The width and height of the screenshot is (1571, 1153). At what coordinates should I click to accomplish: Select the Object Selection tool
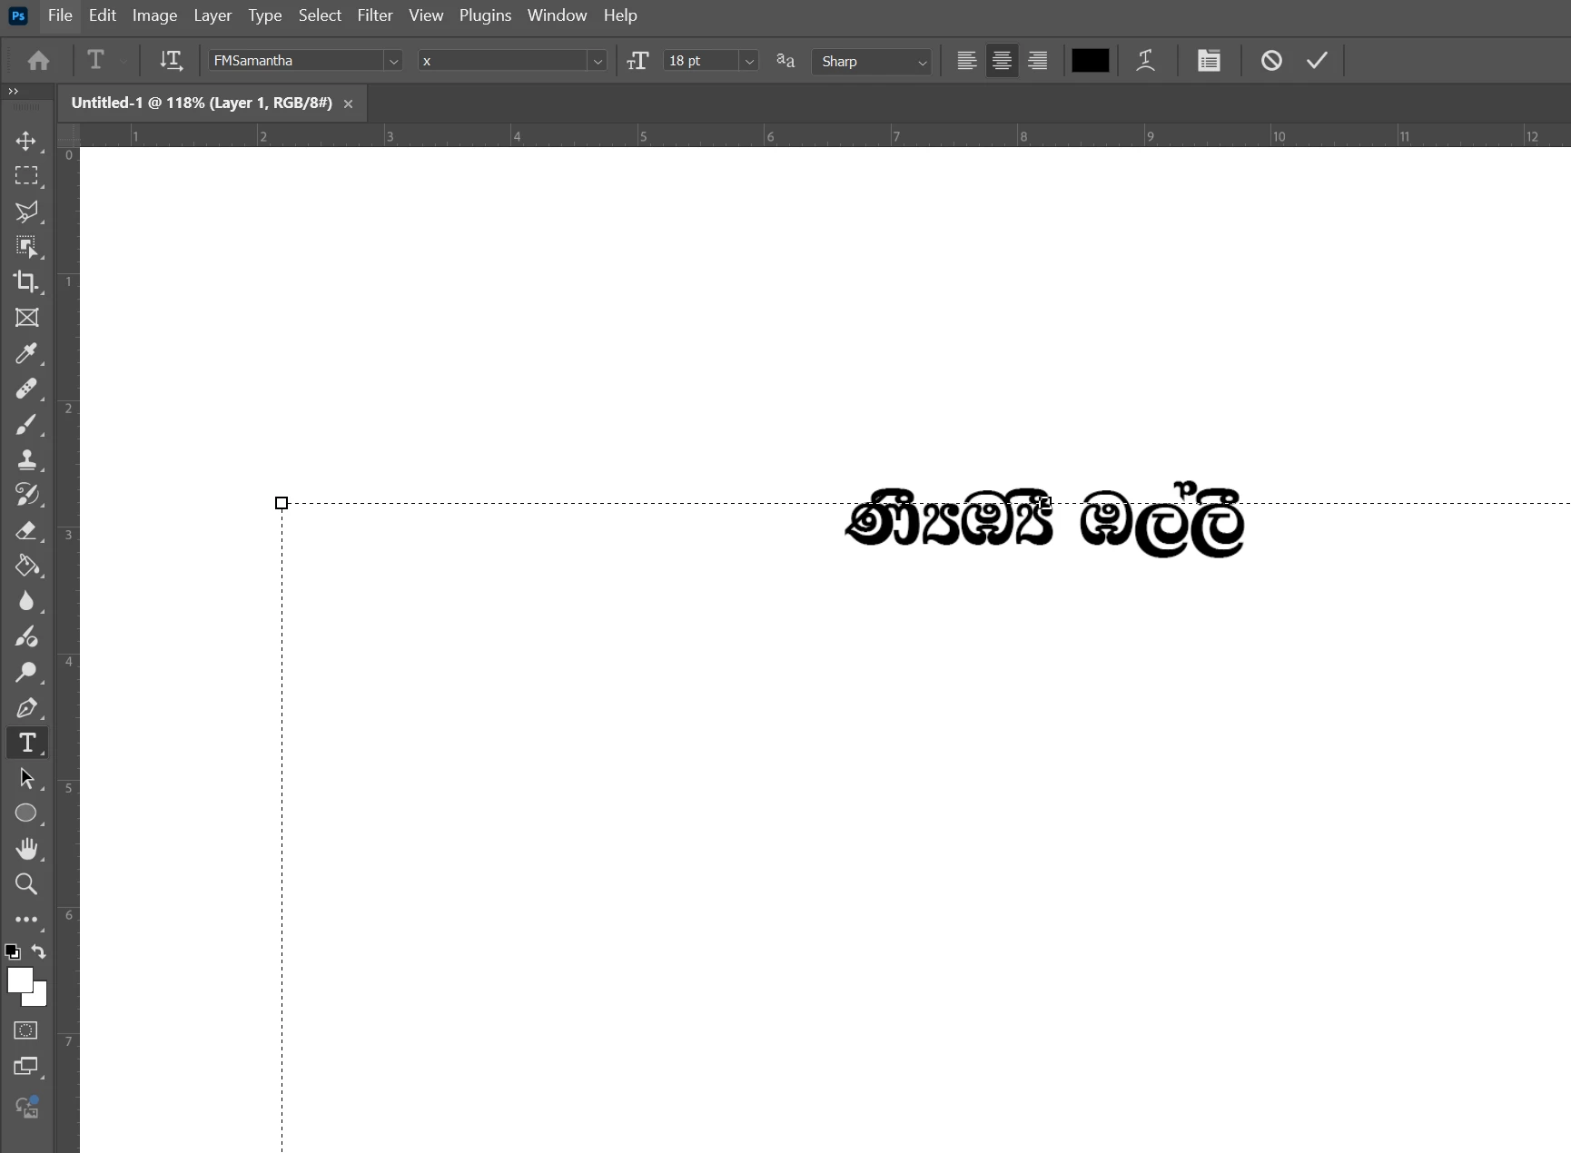click(x=26, y=247)
